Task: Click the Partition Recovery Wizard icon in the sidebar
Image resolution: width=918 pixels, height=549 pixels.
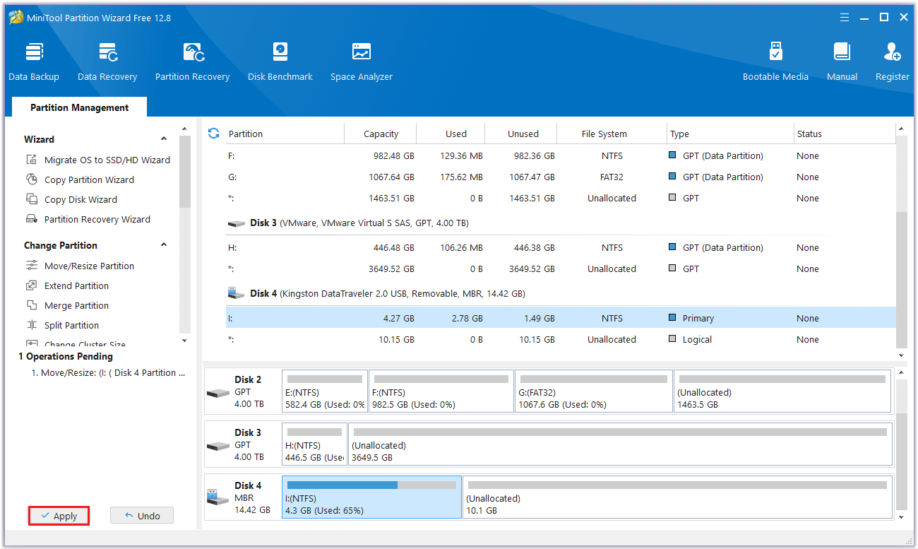Action: coord(32,219)
